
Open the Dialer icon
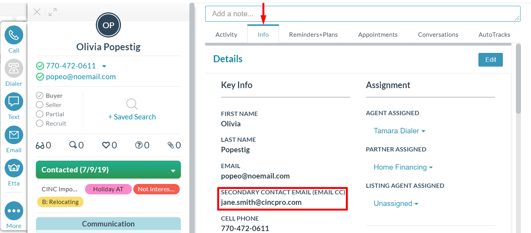[14, 68]
